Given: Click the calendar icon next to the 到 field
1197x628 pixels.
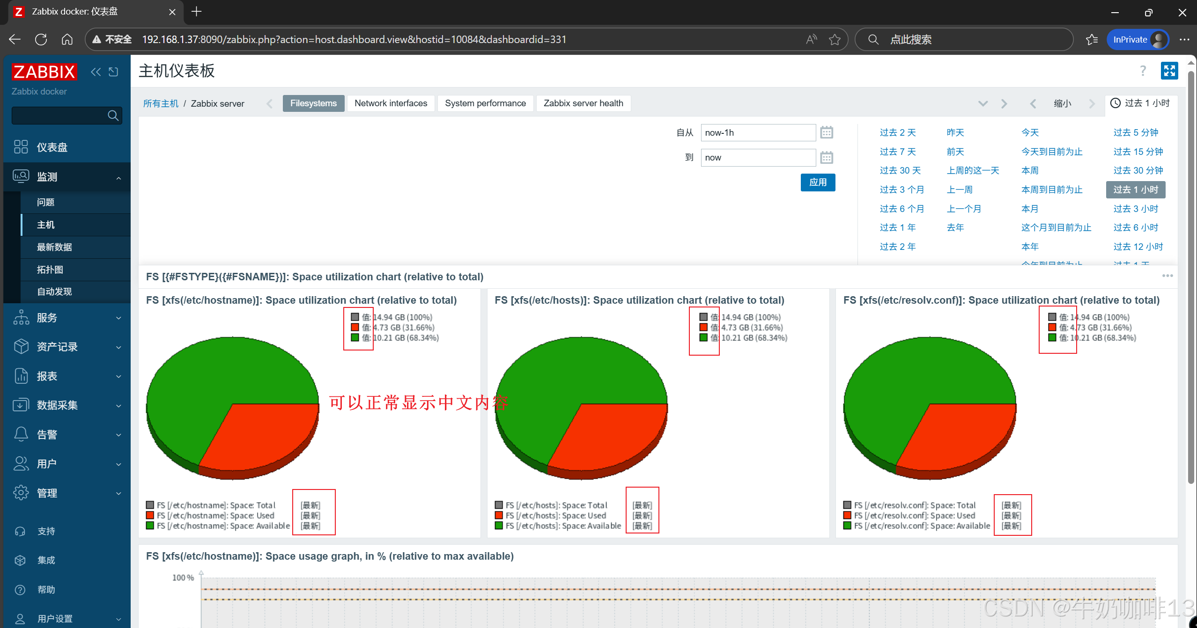Looking at the screenshot, I should coord(827,158).
